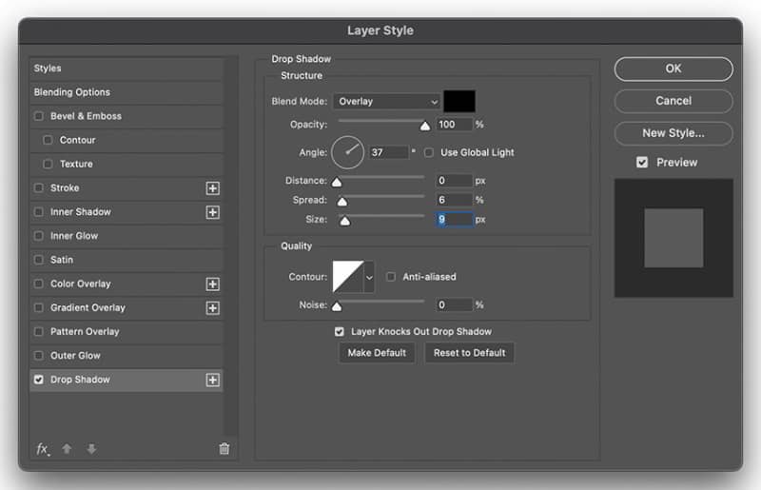Toggle the Anti-aliased checkbox

pos(391,277)
